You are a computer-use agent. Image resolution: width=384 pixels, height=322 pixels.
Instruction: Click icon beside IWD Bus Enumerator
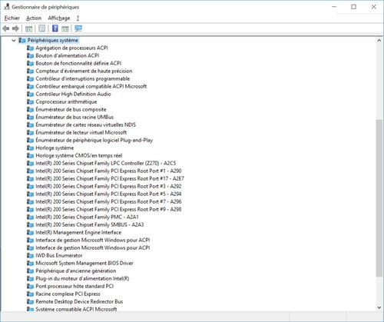click(x=31, y=256)
